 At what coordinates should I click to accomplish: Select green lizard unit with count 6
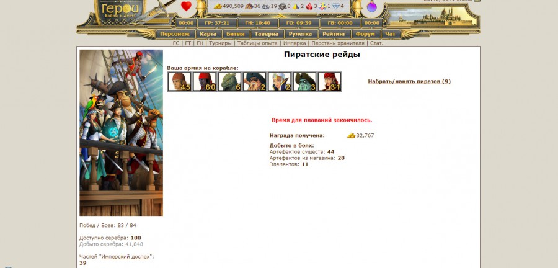(229, 81)
